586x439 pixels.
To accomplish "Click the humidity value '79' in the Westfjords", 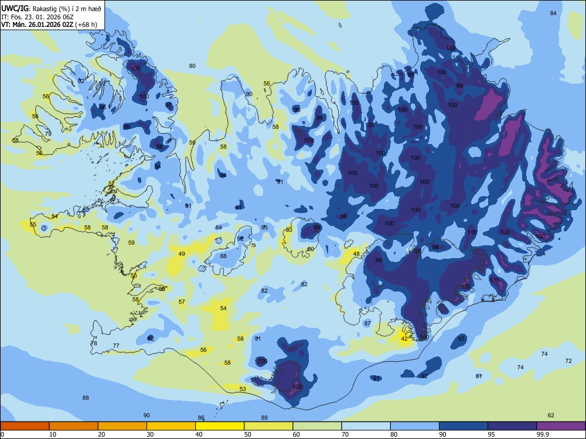I will tap(48, 133).
